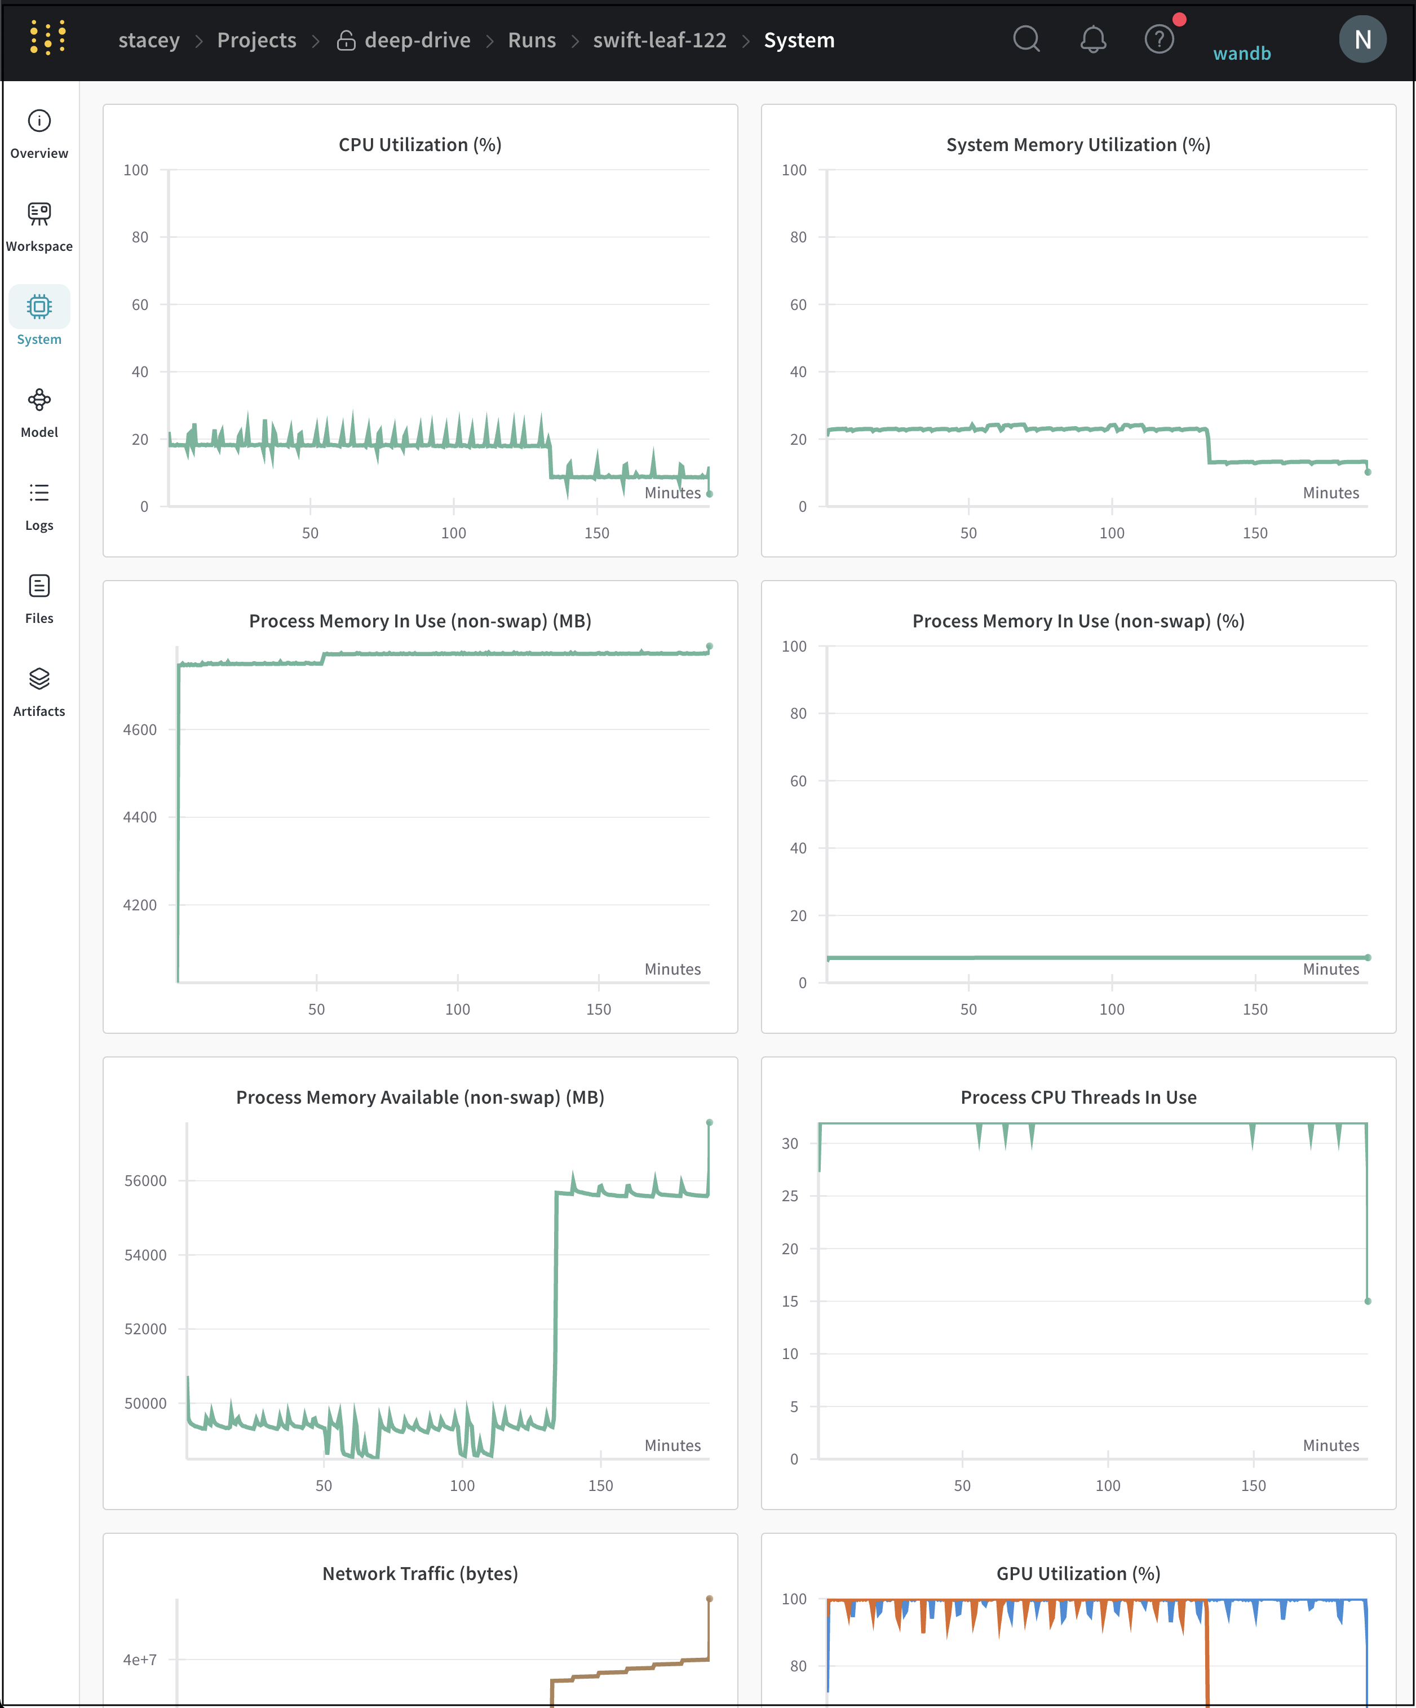The height and width of the screenshot is (1708, 1416).
Task: Navigate to Projects breadcrumb
Action: 256,40
